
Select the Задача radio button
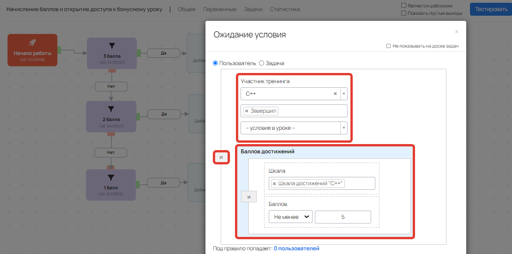[261, 63]
